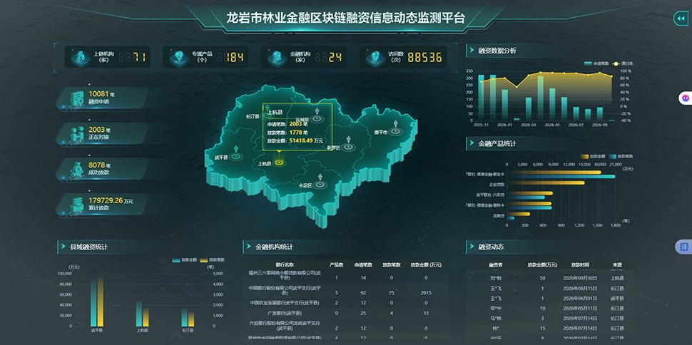Click the 银行名称 column header

(285, 264)
